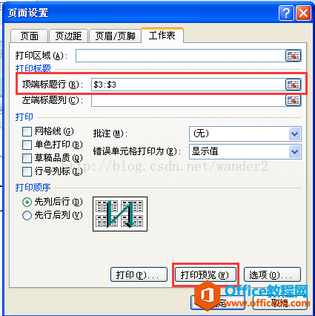The image size is (315, 316).
Task: Switch to the 页边距 tab
Action: click(x=68, y=36)
